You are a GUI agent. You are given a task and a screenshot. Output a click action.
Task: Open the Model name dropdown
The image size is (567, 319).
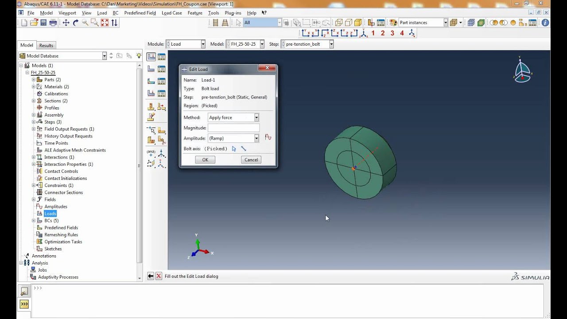pyautogui.click(x=262, y=44)
